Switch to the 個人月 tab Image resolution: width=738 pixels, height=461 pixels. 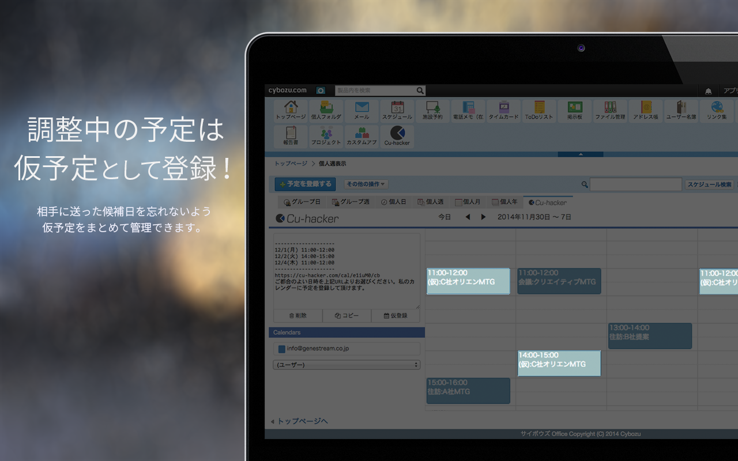468,202
